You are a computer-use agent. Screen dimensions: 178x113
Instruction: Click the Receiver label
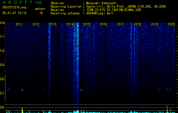click(57, 10)
